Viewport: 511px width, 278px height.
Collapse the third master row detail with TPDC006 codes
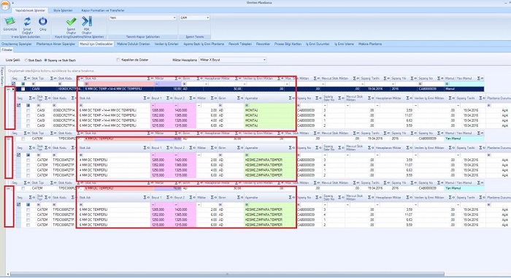pos(9,188)
